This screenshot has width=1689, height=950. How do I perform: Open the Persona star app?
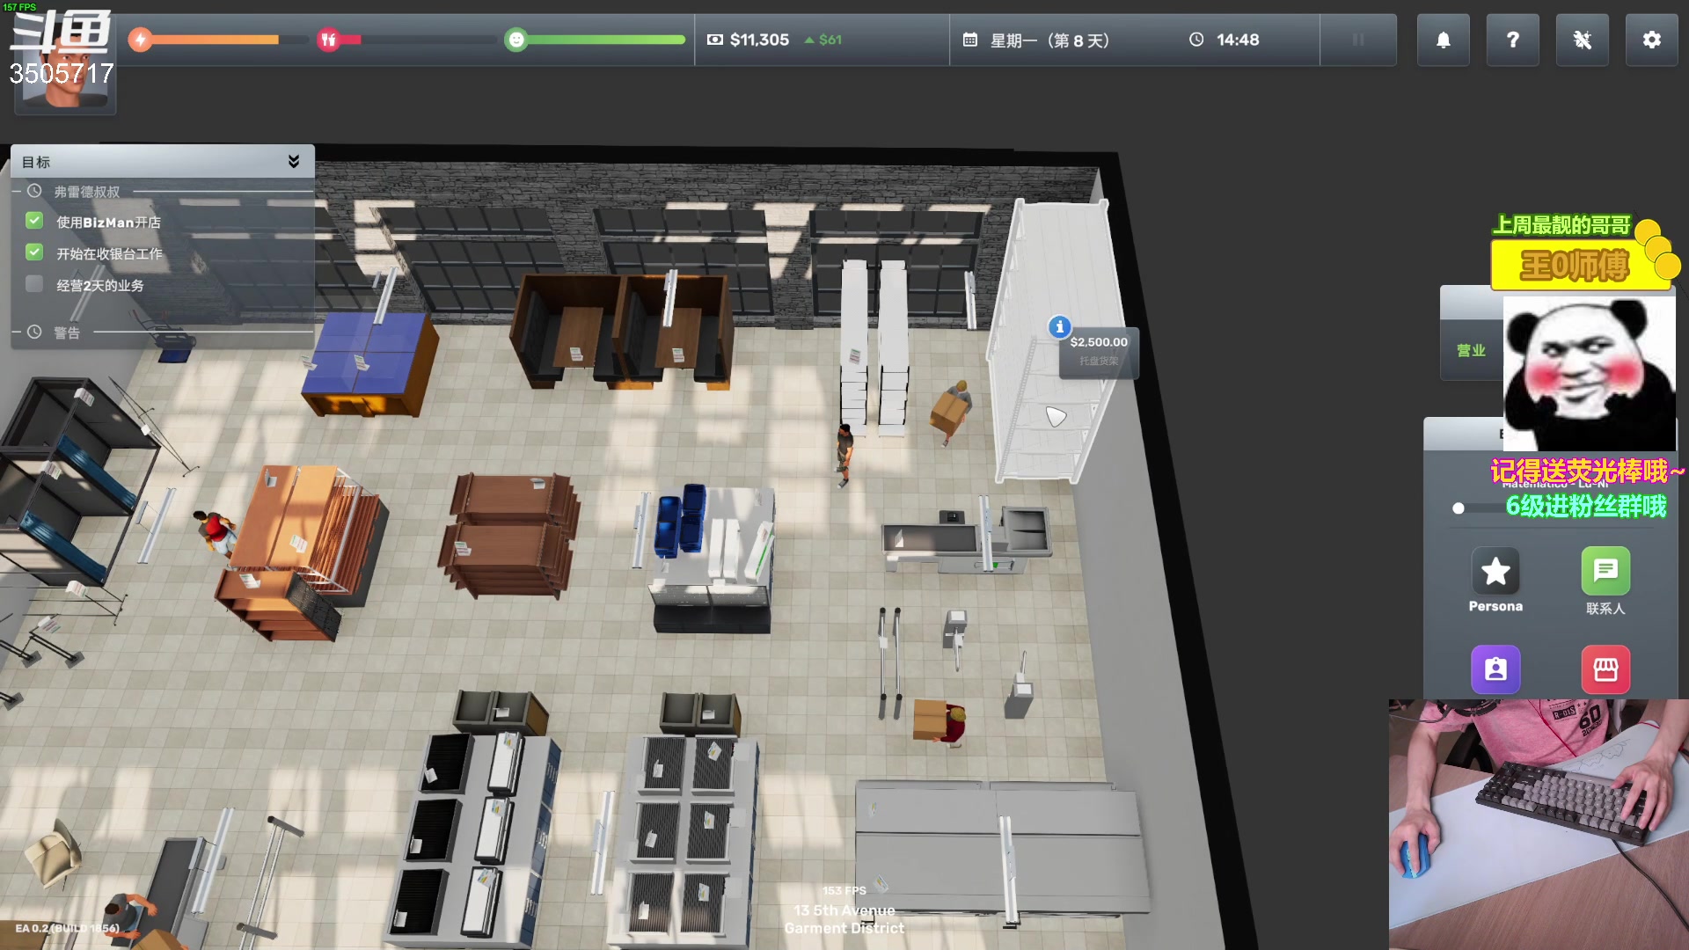pos(1495,572)
